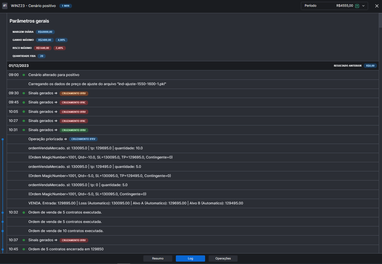Switch to the Resumo tab
Image resolution: width=382 pixels, height=264 pixels.
158,258
